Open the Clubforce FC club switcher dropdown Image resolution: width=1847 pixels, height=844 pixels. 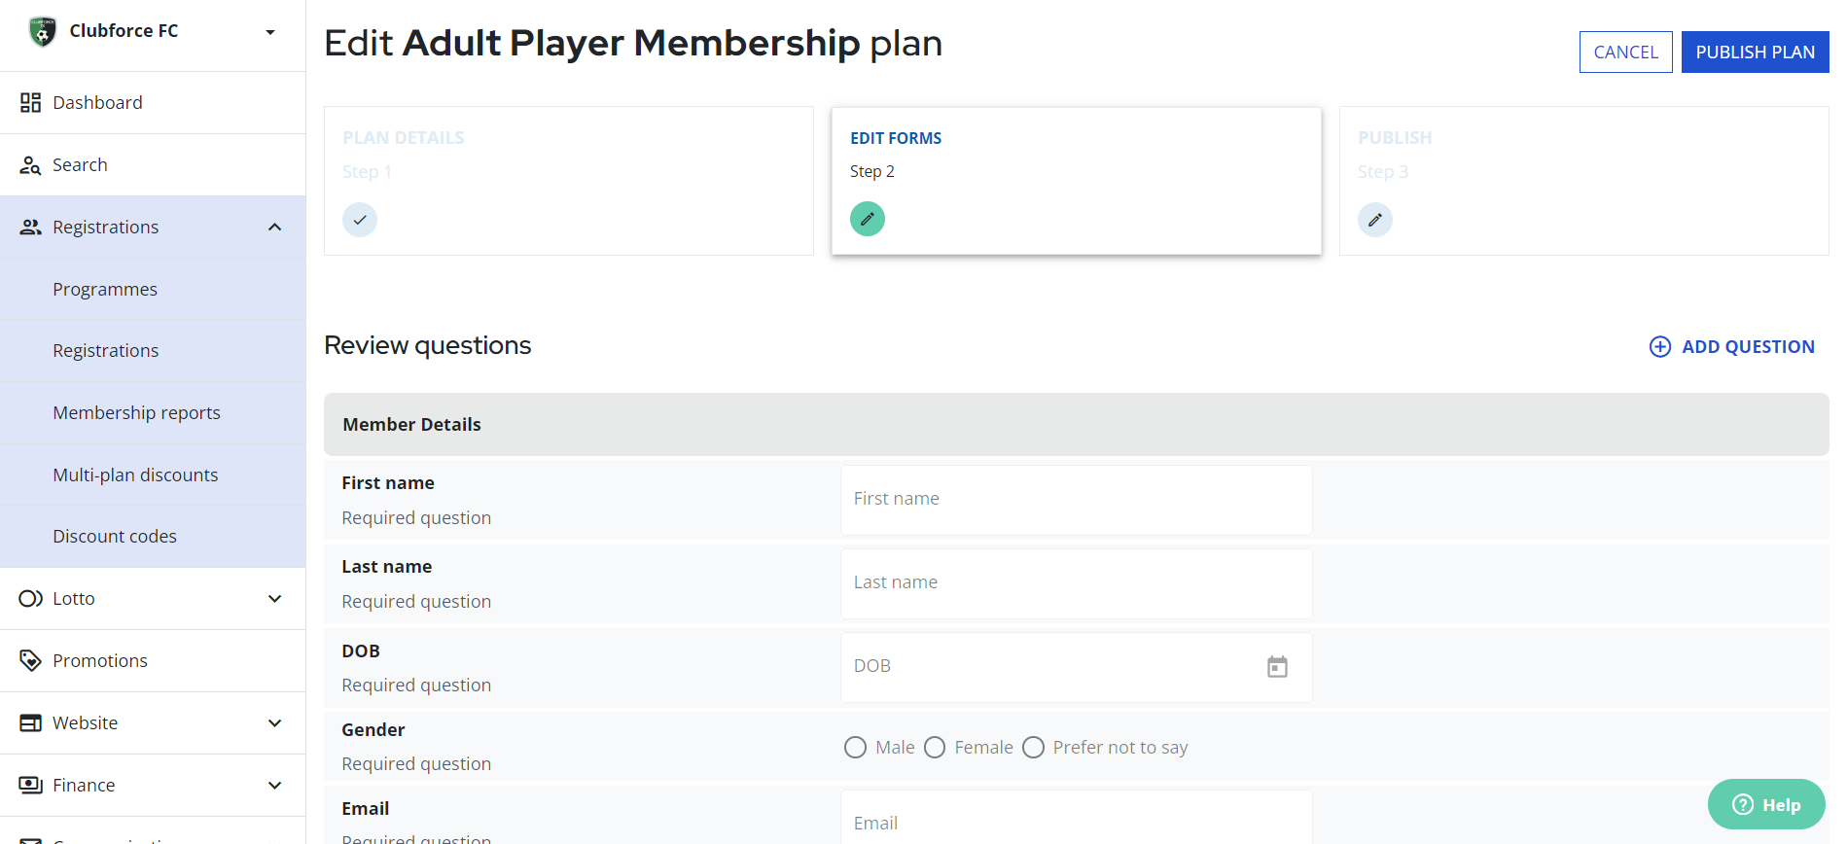pyautogui.click(x=270, y=32)
